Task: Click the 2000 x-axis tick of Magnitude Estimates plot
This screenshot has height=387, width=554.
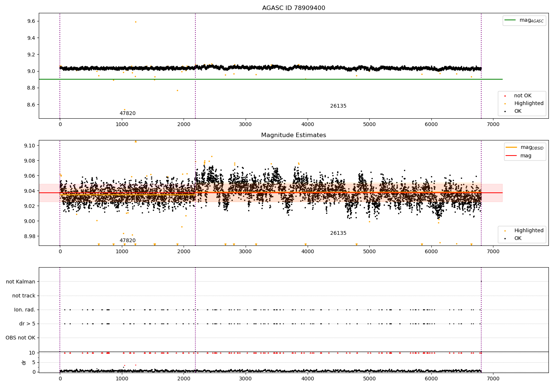Action: [184, 252]
